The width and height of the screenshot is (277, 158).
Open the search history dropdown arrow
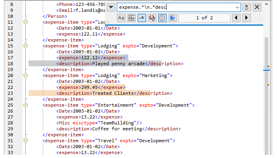click(x=237, y=7)
